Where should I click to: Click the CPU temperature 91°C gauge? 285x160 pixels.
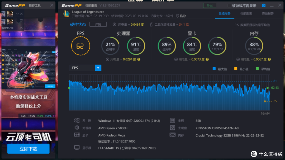click(136, 46)
